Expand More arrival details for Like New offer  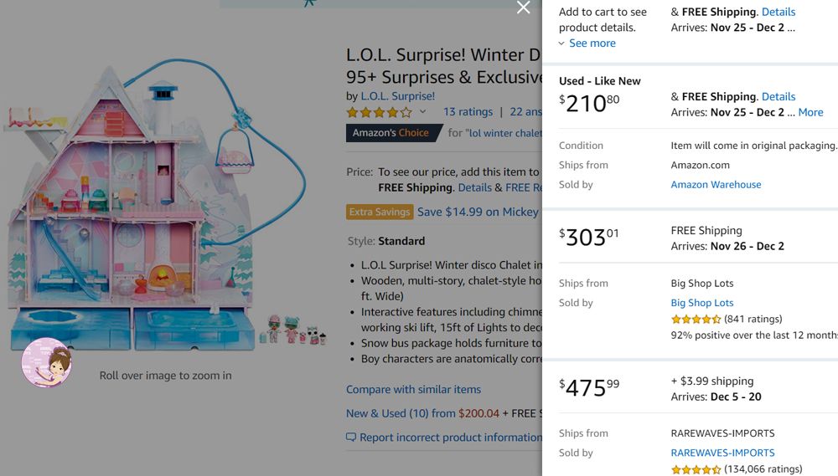coord(810,112)
